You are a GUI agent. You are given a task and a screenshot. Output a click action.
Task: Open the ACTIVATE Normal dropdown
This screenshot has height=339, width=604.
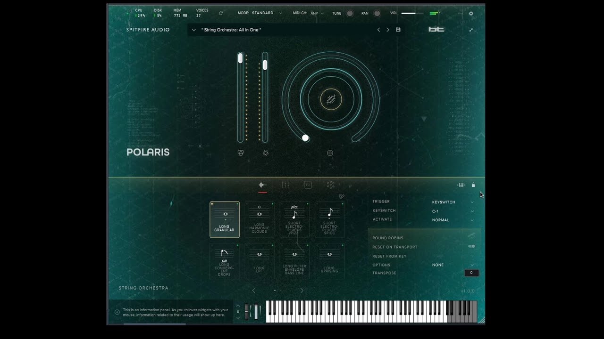[453, 220]
